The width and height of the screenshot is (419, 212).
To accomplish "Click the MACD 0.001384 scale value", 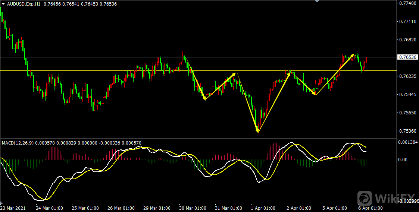I will [407, 143].
